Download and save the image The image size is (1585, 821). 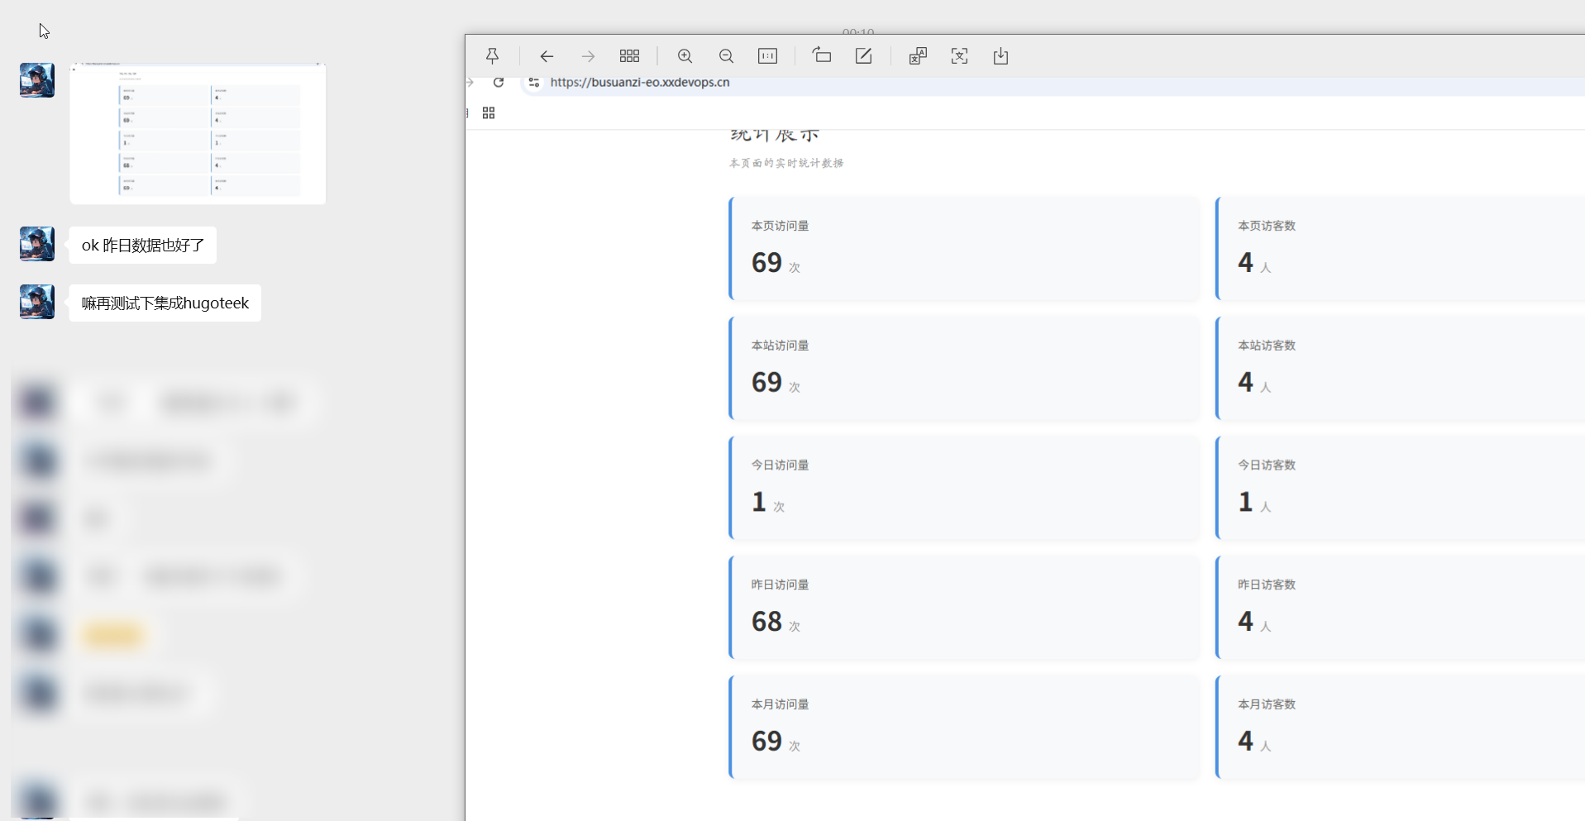(x=1000, y=56)
